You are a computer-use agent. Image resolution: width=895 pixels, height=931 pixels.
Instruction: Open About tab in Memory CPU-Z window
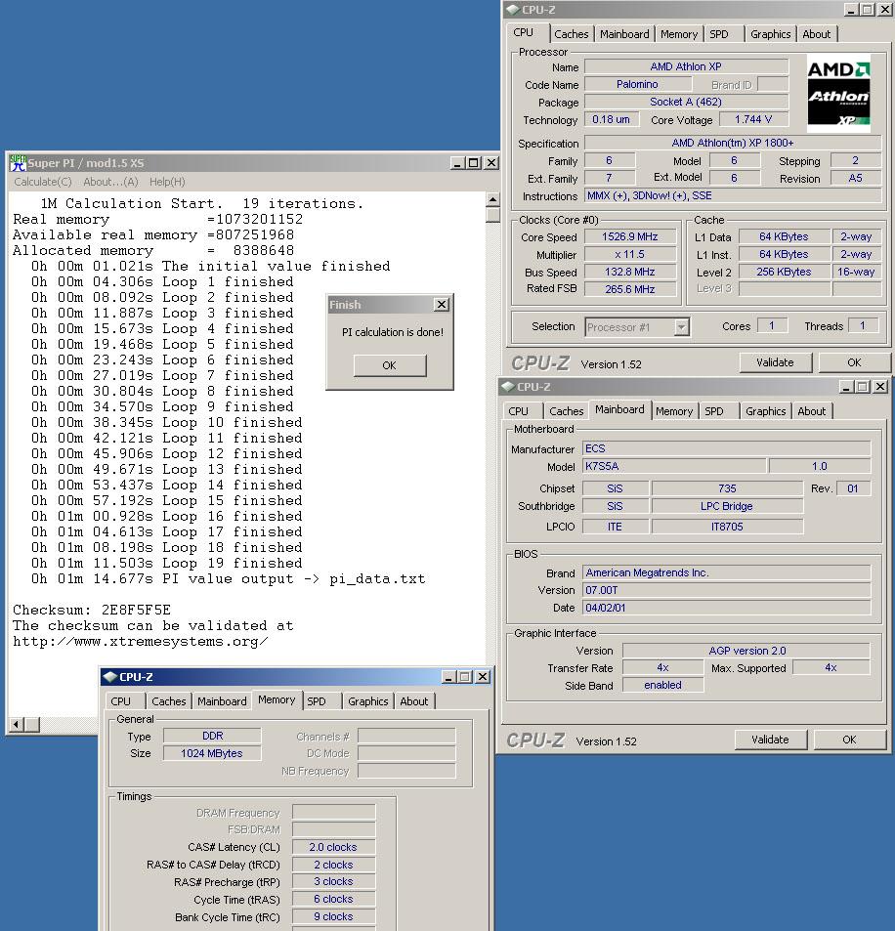click(x=414, y=701)
